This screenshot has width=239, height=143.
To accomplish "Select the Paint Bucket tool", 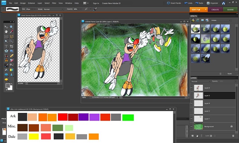I will pyautogui.click(x=6, y=70).
